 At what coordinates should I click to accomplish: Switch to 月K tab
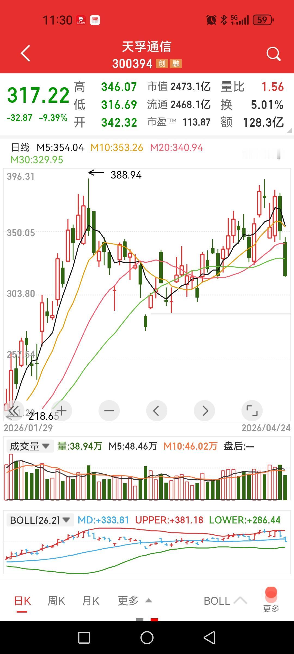point(91,601)
